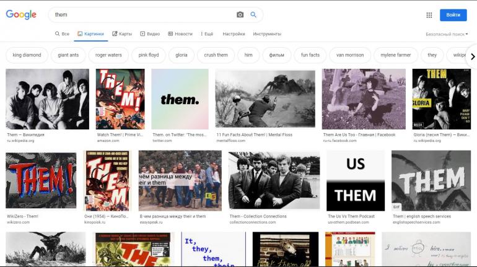The image size is (477, 267).
Task: Open Настройки menu
Action: pyautogui.click(x=234, y=33)
